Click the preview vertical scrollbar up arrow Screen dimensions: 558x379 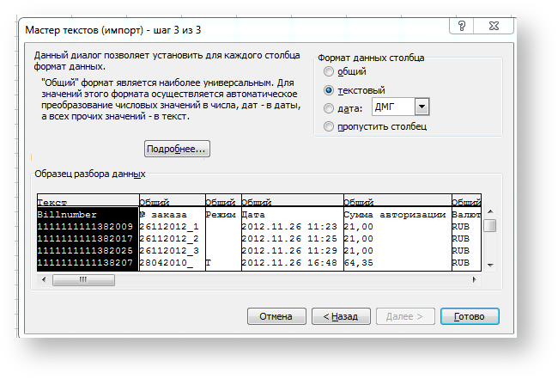489,212
